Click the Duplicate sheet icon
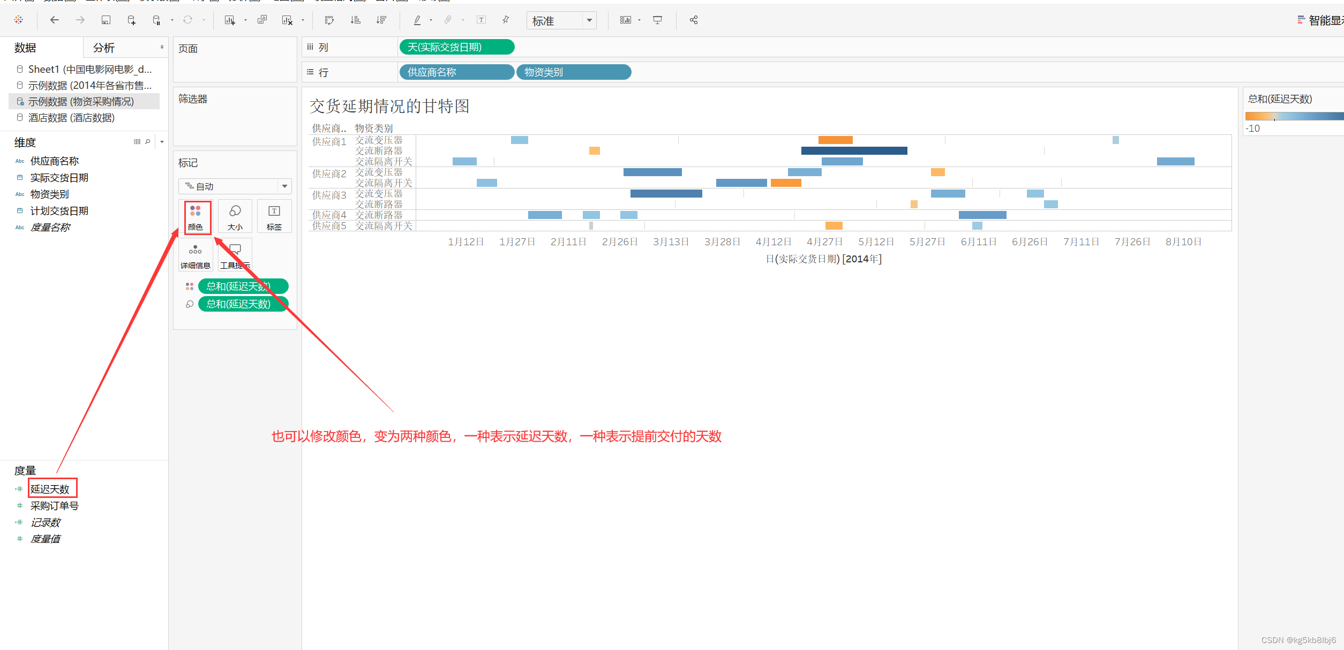1344x650 pixels. (x=262, y=20)
